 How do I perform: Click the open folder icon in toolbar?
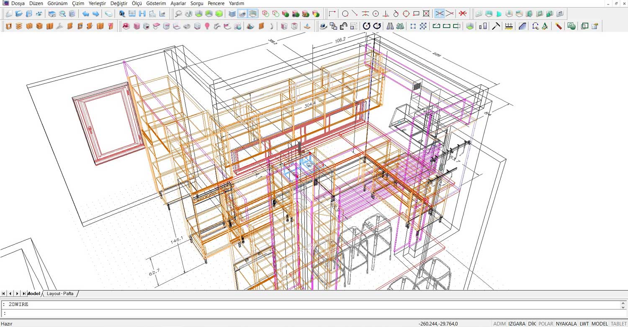point(19,14)
